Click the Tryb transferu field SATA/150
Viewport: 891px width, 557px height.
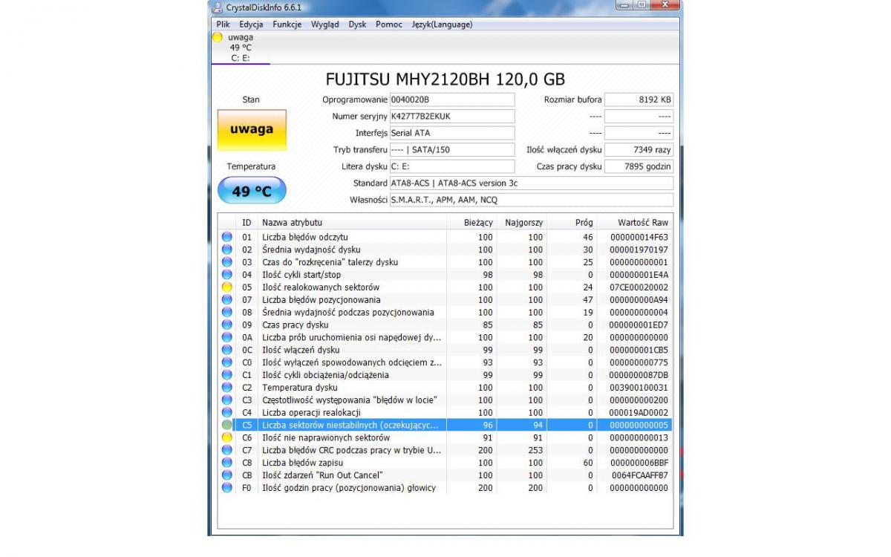pyautogui.click(x=451, y=150)
